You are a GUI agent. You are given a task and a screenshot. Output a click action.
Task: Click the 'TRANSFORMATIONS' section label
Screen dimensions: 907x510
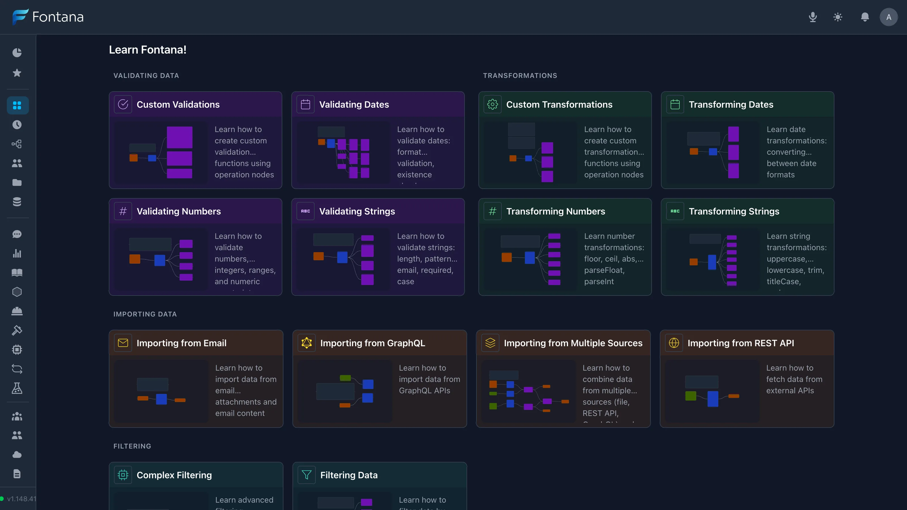[x=520, y=76]
